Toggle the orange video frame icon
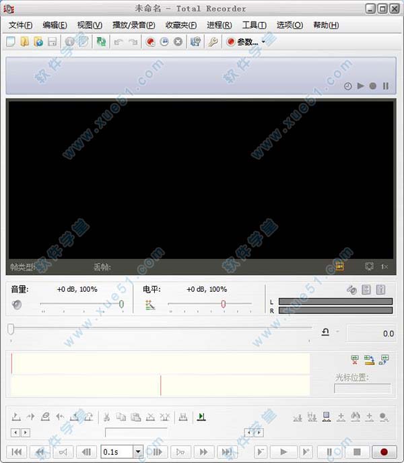Image resolution: width=404 pixels, height=463 pixels. coord(339,266)
